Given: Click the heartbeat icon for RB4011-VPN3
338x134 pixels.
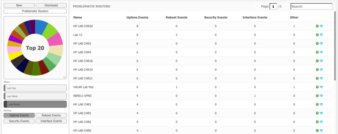Looking at the screenshot, I should point(321,96).
